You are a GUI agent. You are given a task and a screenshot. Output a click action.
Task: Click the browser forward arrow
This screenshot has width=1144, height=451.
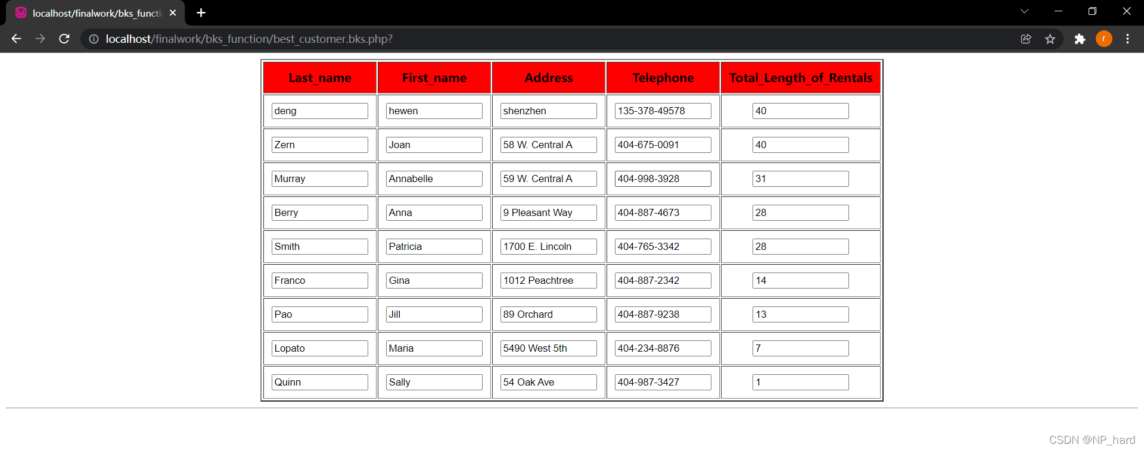[x=40, y=39]
